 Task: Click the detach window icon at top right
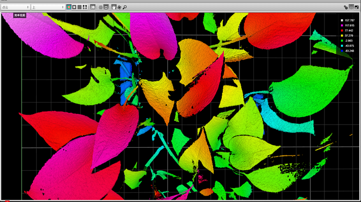point(357,8)
